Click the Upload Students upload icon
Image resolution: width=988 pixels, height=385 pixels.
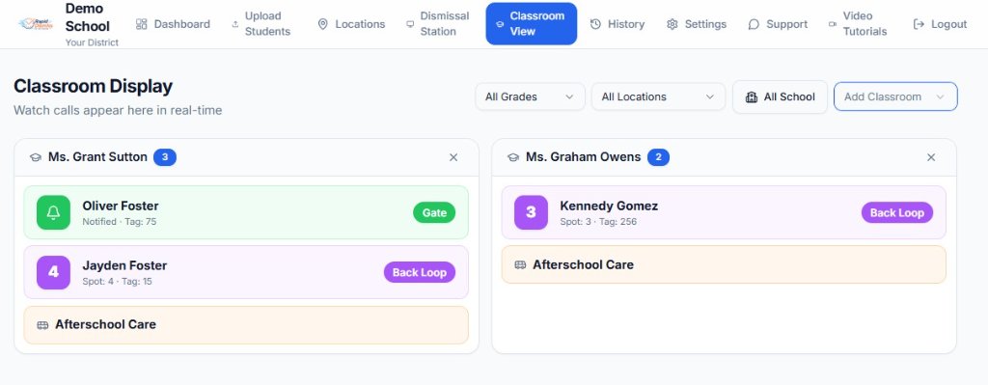[x=235, y=24]
